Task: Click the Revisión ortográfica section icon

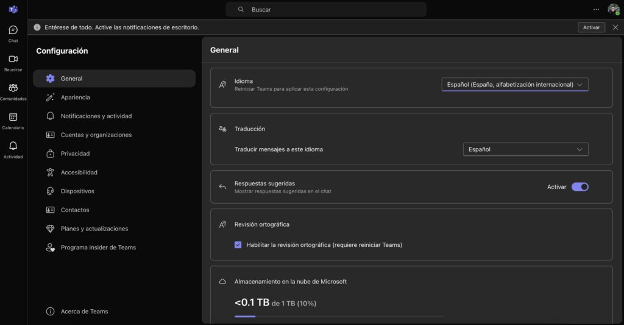Action: tap(222, 224)
